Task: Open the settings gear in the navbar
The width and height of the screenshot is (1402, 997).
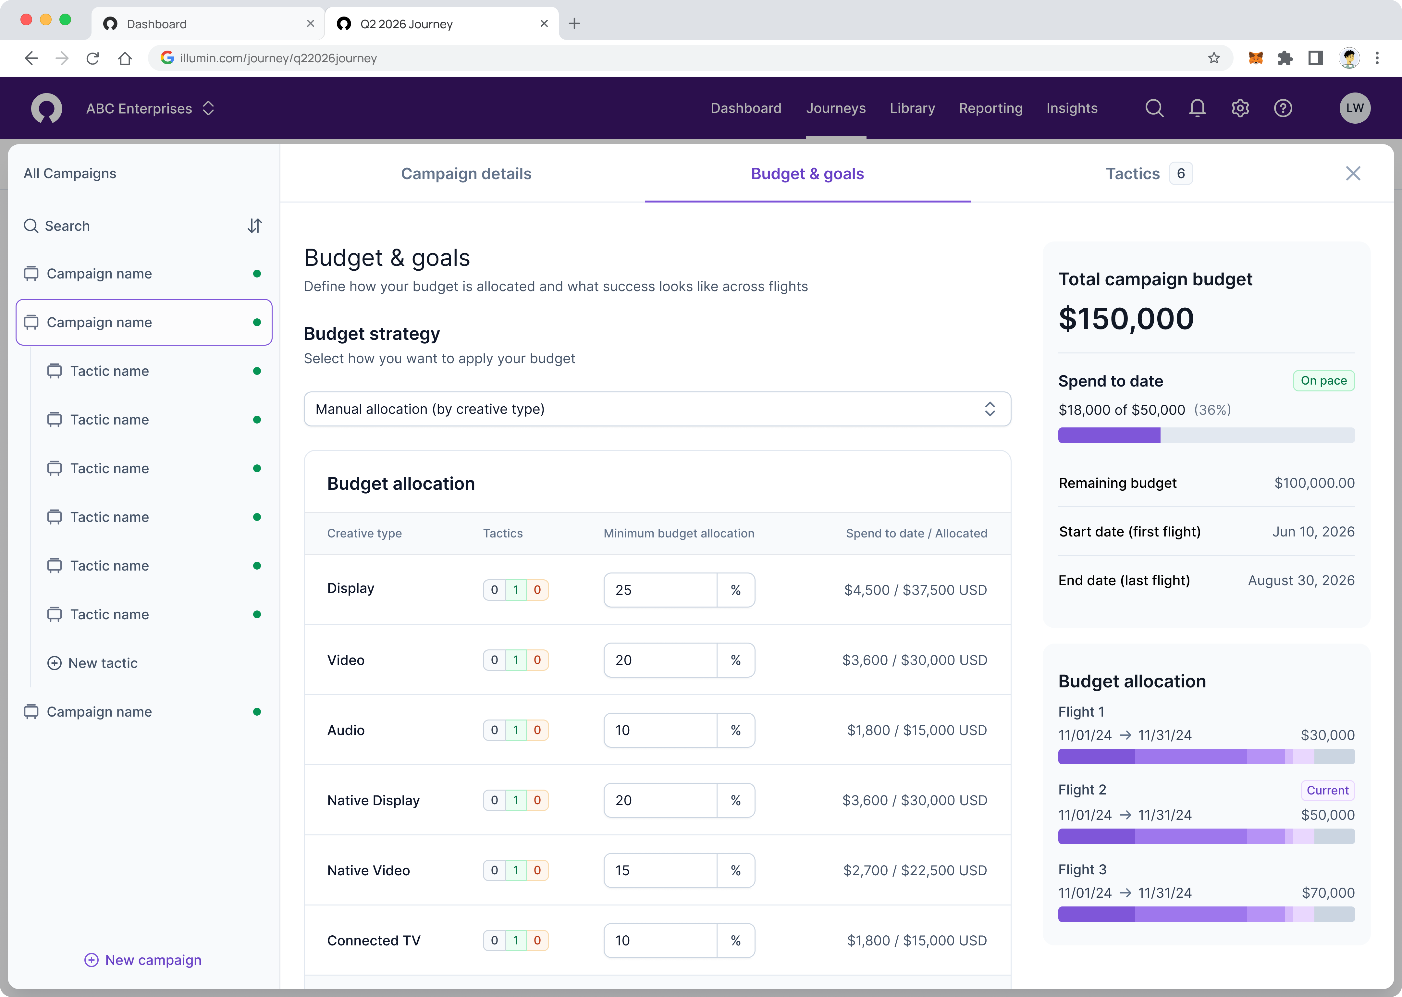Action: pyautogui.click(x=1240, y=108)
